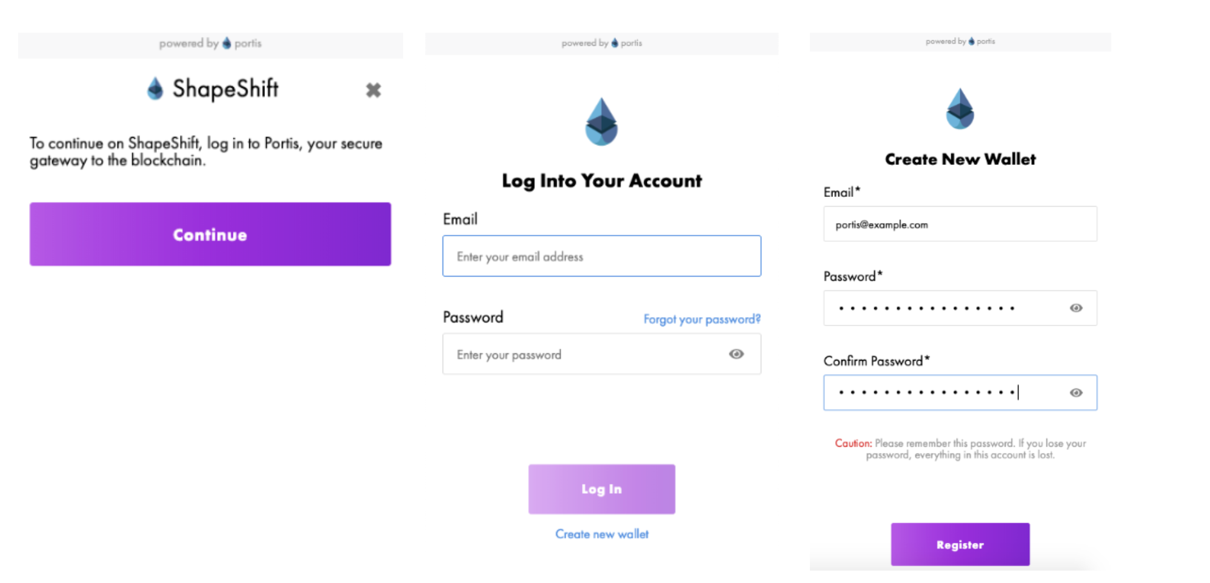Viewport: 1210px width, 583px height.
Task: Reveal the new wallet Password field
Action: click(1075, 308)
